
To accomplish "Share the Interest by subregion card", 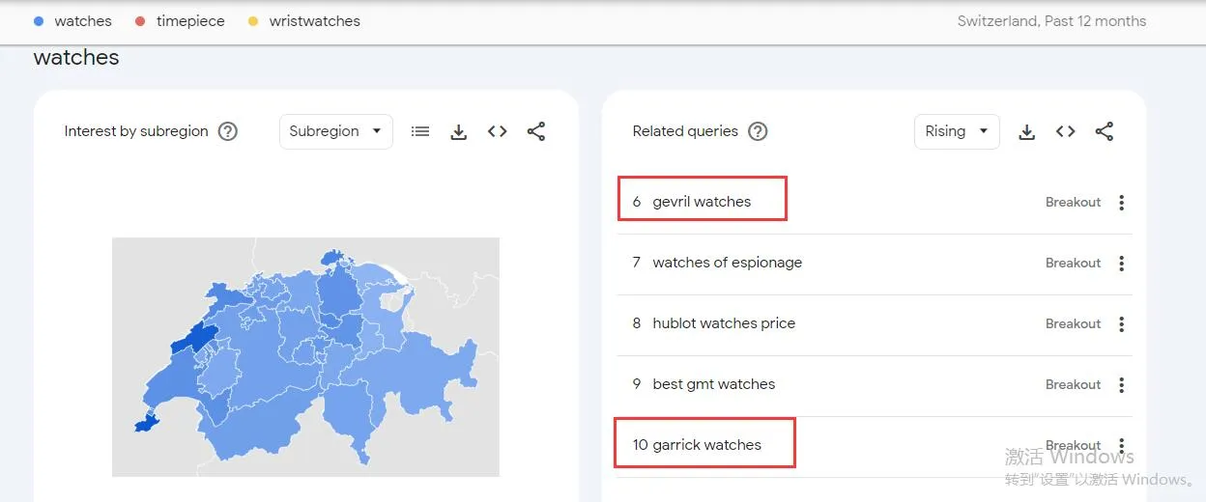I will coord(536,131).
